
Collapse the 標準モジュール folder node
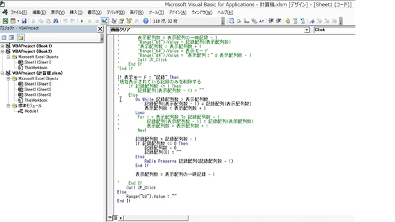(8, 105)
